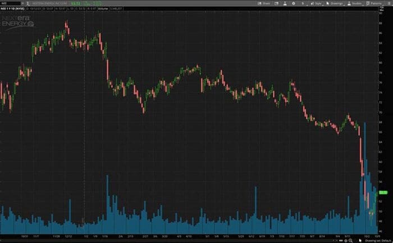The height and width of the screenshot is (243, 393).
Task: Select the pointer cursor tool icon
Action: coord(360,241)
